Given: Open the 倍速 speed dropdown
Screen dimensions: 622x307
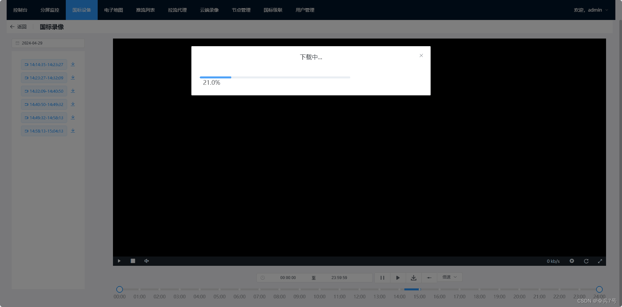Looking at the screenshot, I should point(450,277).
